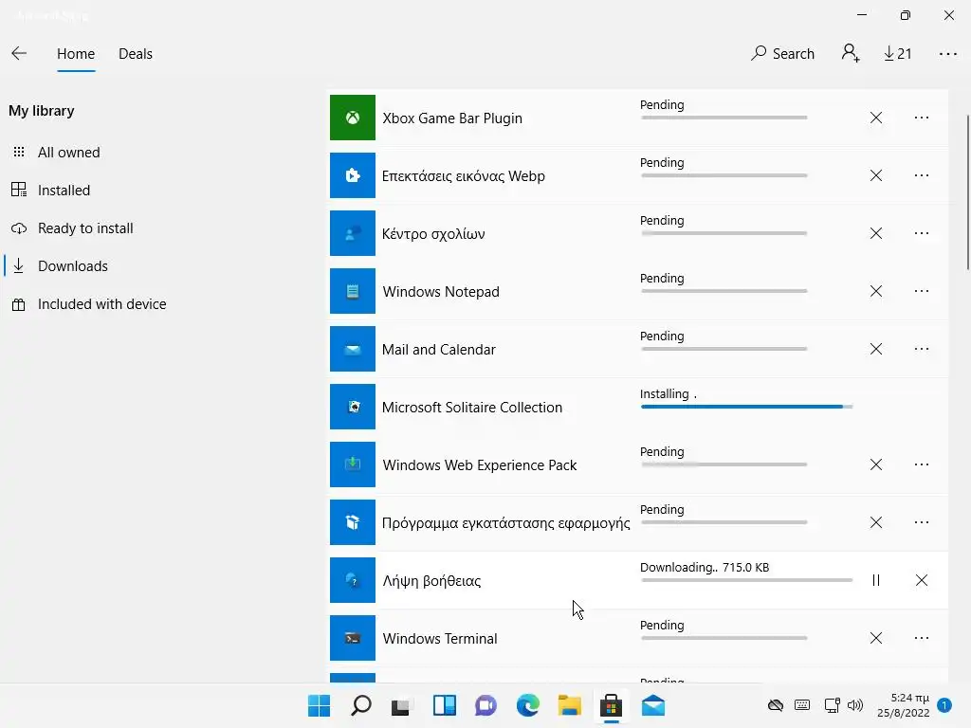Image resolution: width=971 pixels, height=728 pixels.
Task: Open the Xbox Game Bar Plugin entry name
Action: pos(452,118)
